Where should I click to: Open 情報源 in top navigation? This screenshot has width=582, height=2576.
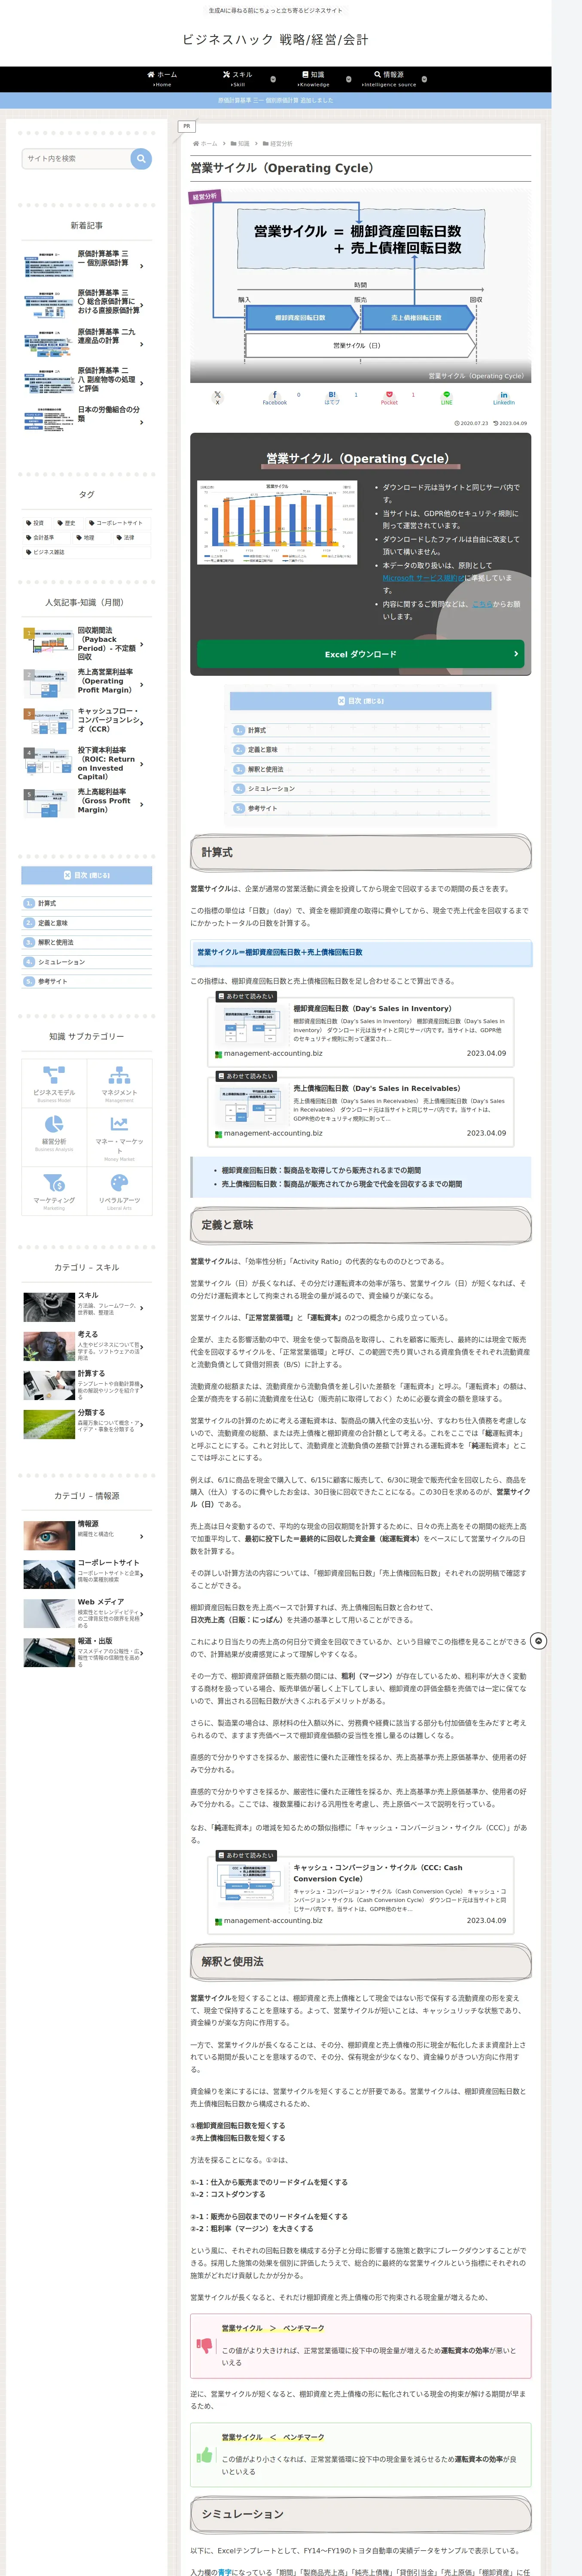(389, 79)
